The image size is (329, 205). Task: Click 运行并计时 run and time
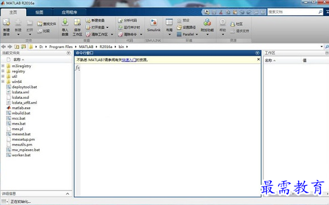pyautogui.click(x=129, y=27)
